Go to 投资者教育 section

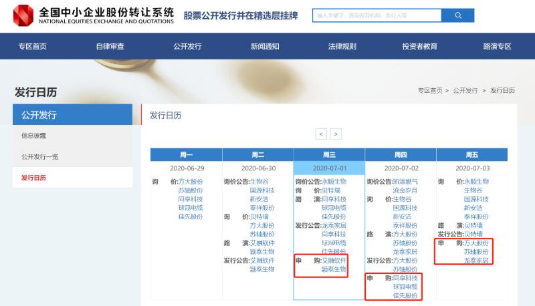click(419, 46)
